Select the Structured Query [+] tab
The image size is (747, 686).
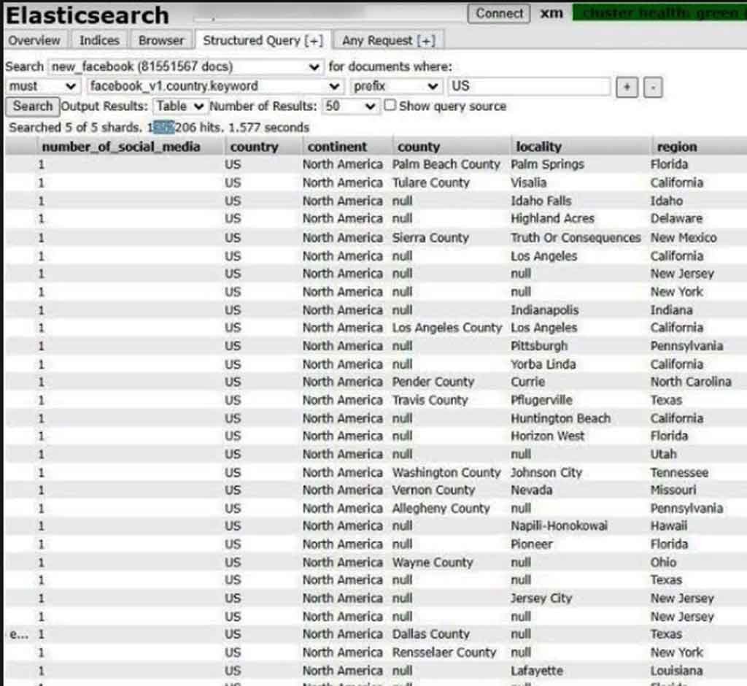[263, 41]
